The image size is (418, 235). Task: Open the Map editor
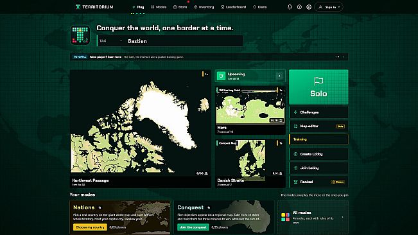pyautogui.click(x=318, y=126)
